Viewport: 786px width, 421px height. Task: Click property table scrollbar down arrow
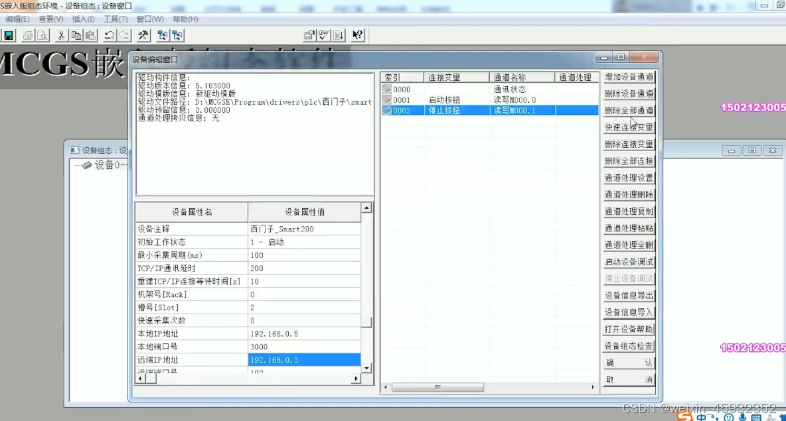click(366, 368)
